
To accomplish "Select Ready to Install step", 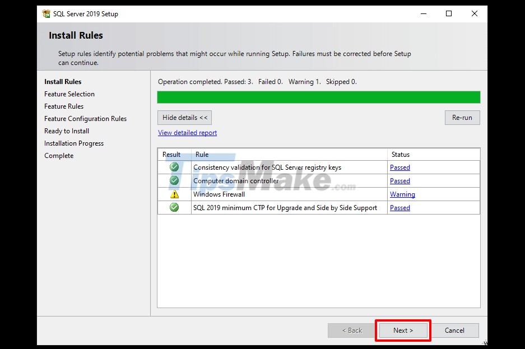I will 66,131.
